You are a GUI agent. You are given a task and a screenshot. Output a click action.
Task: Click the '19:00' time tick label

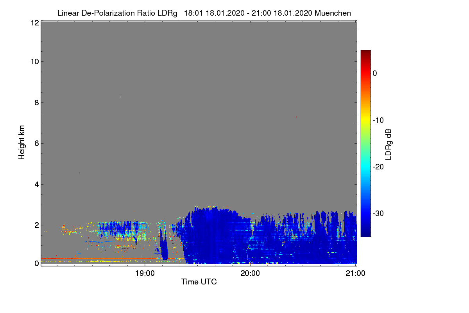coord(145,273)
